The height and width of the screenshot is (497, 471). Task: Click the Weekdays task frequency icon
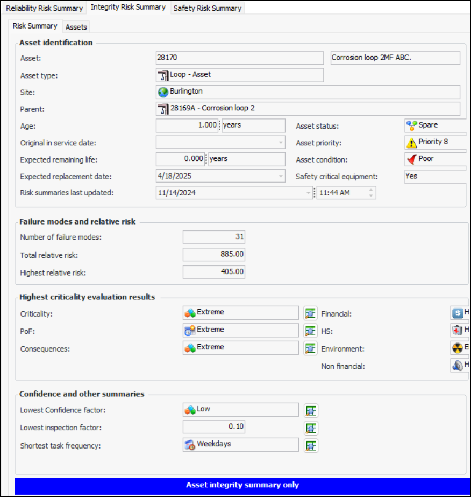pyautogui.click(x=190, y=445)
